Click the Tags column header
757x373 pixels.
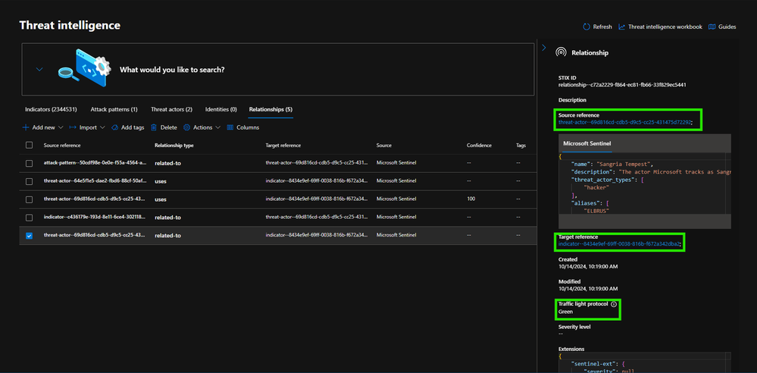[521, 145]
